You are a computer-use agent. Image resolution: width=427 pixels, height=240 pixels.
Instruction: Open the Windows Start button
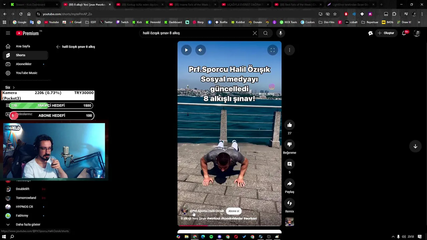pyautogui.click(x=4, y=237)
